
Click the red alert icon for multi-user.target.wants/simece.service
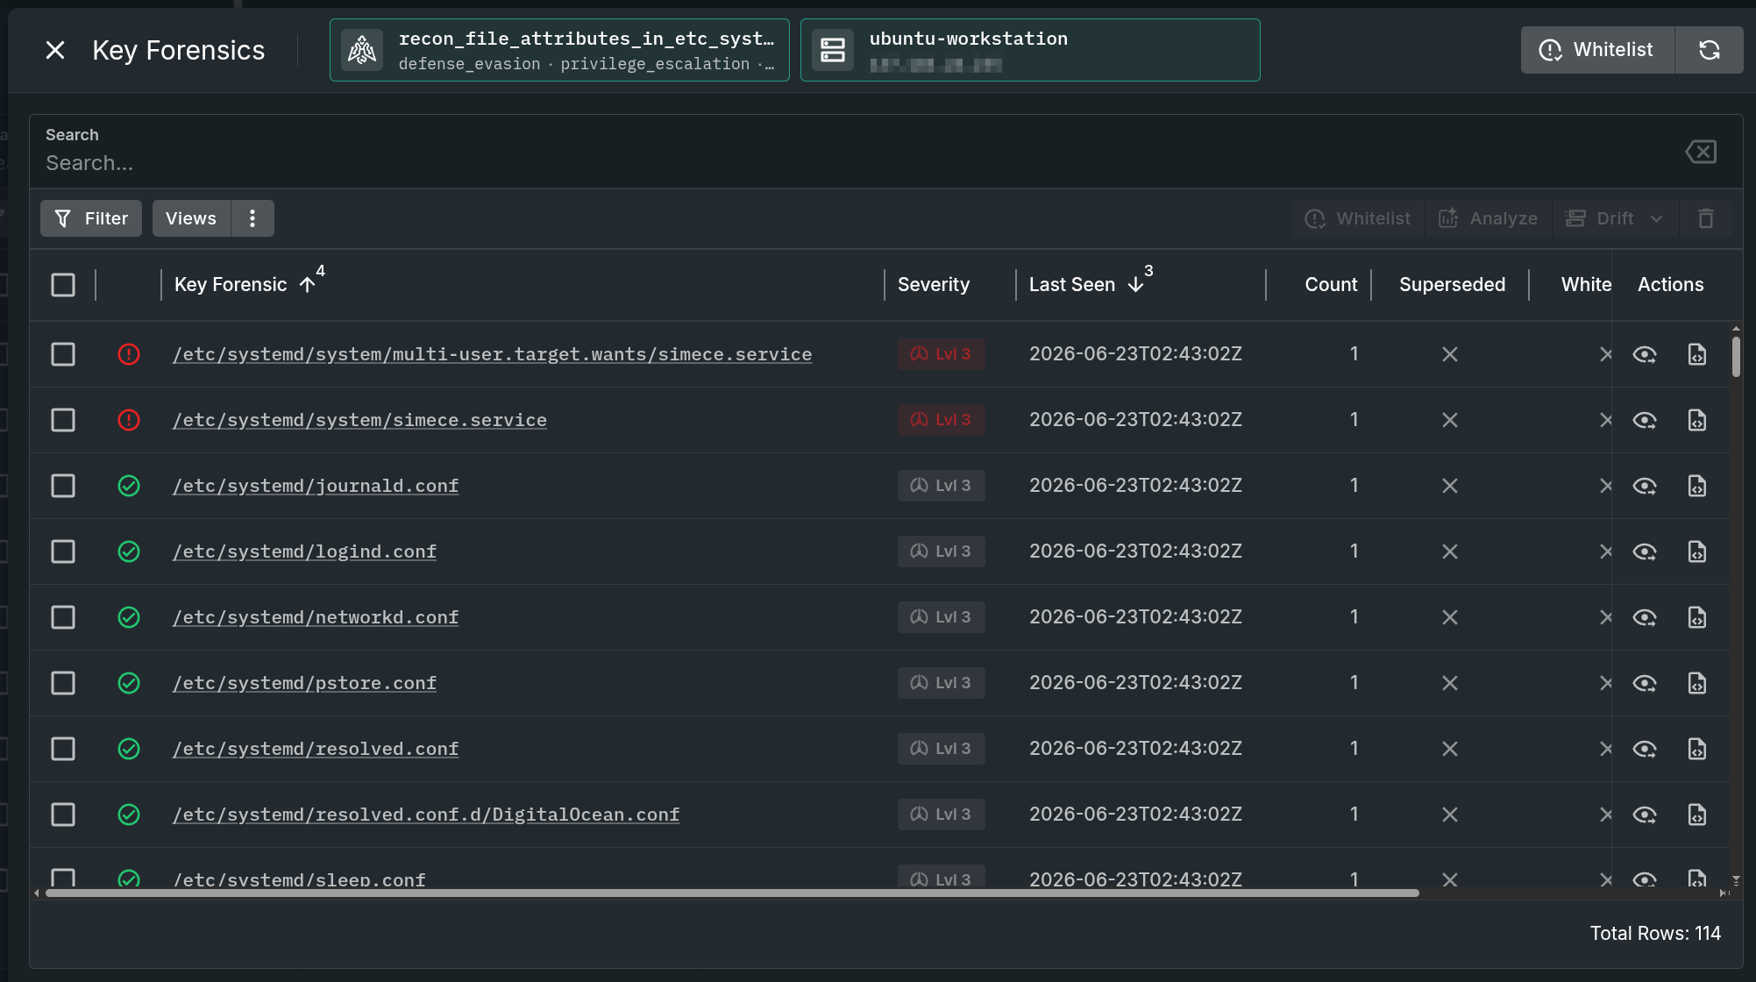coord(129,354)
